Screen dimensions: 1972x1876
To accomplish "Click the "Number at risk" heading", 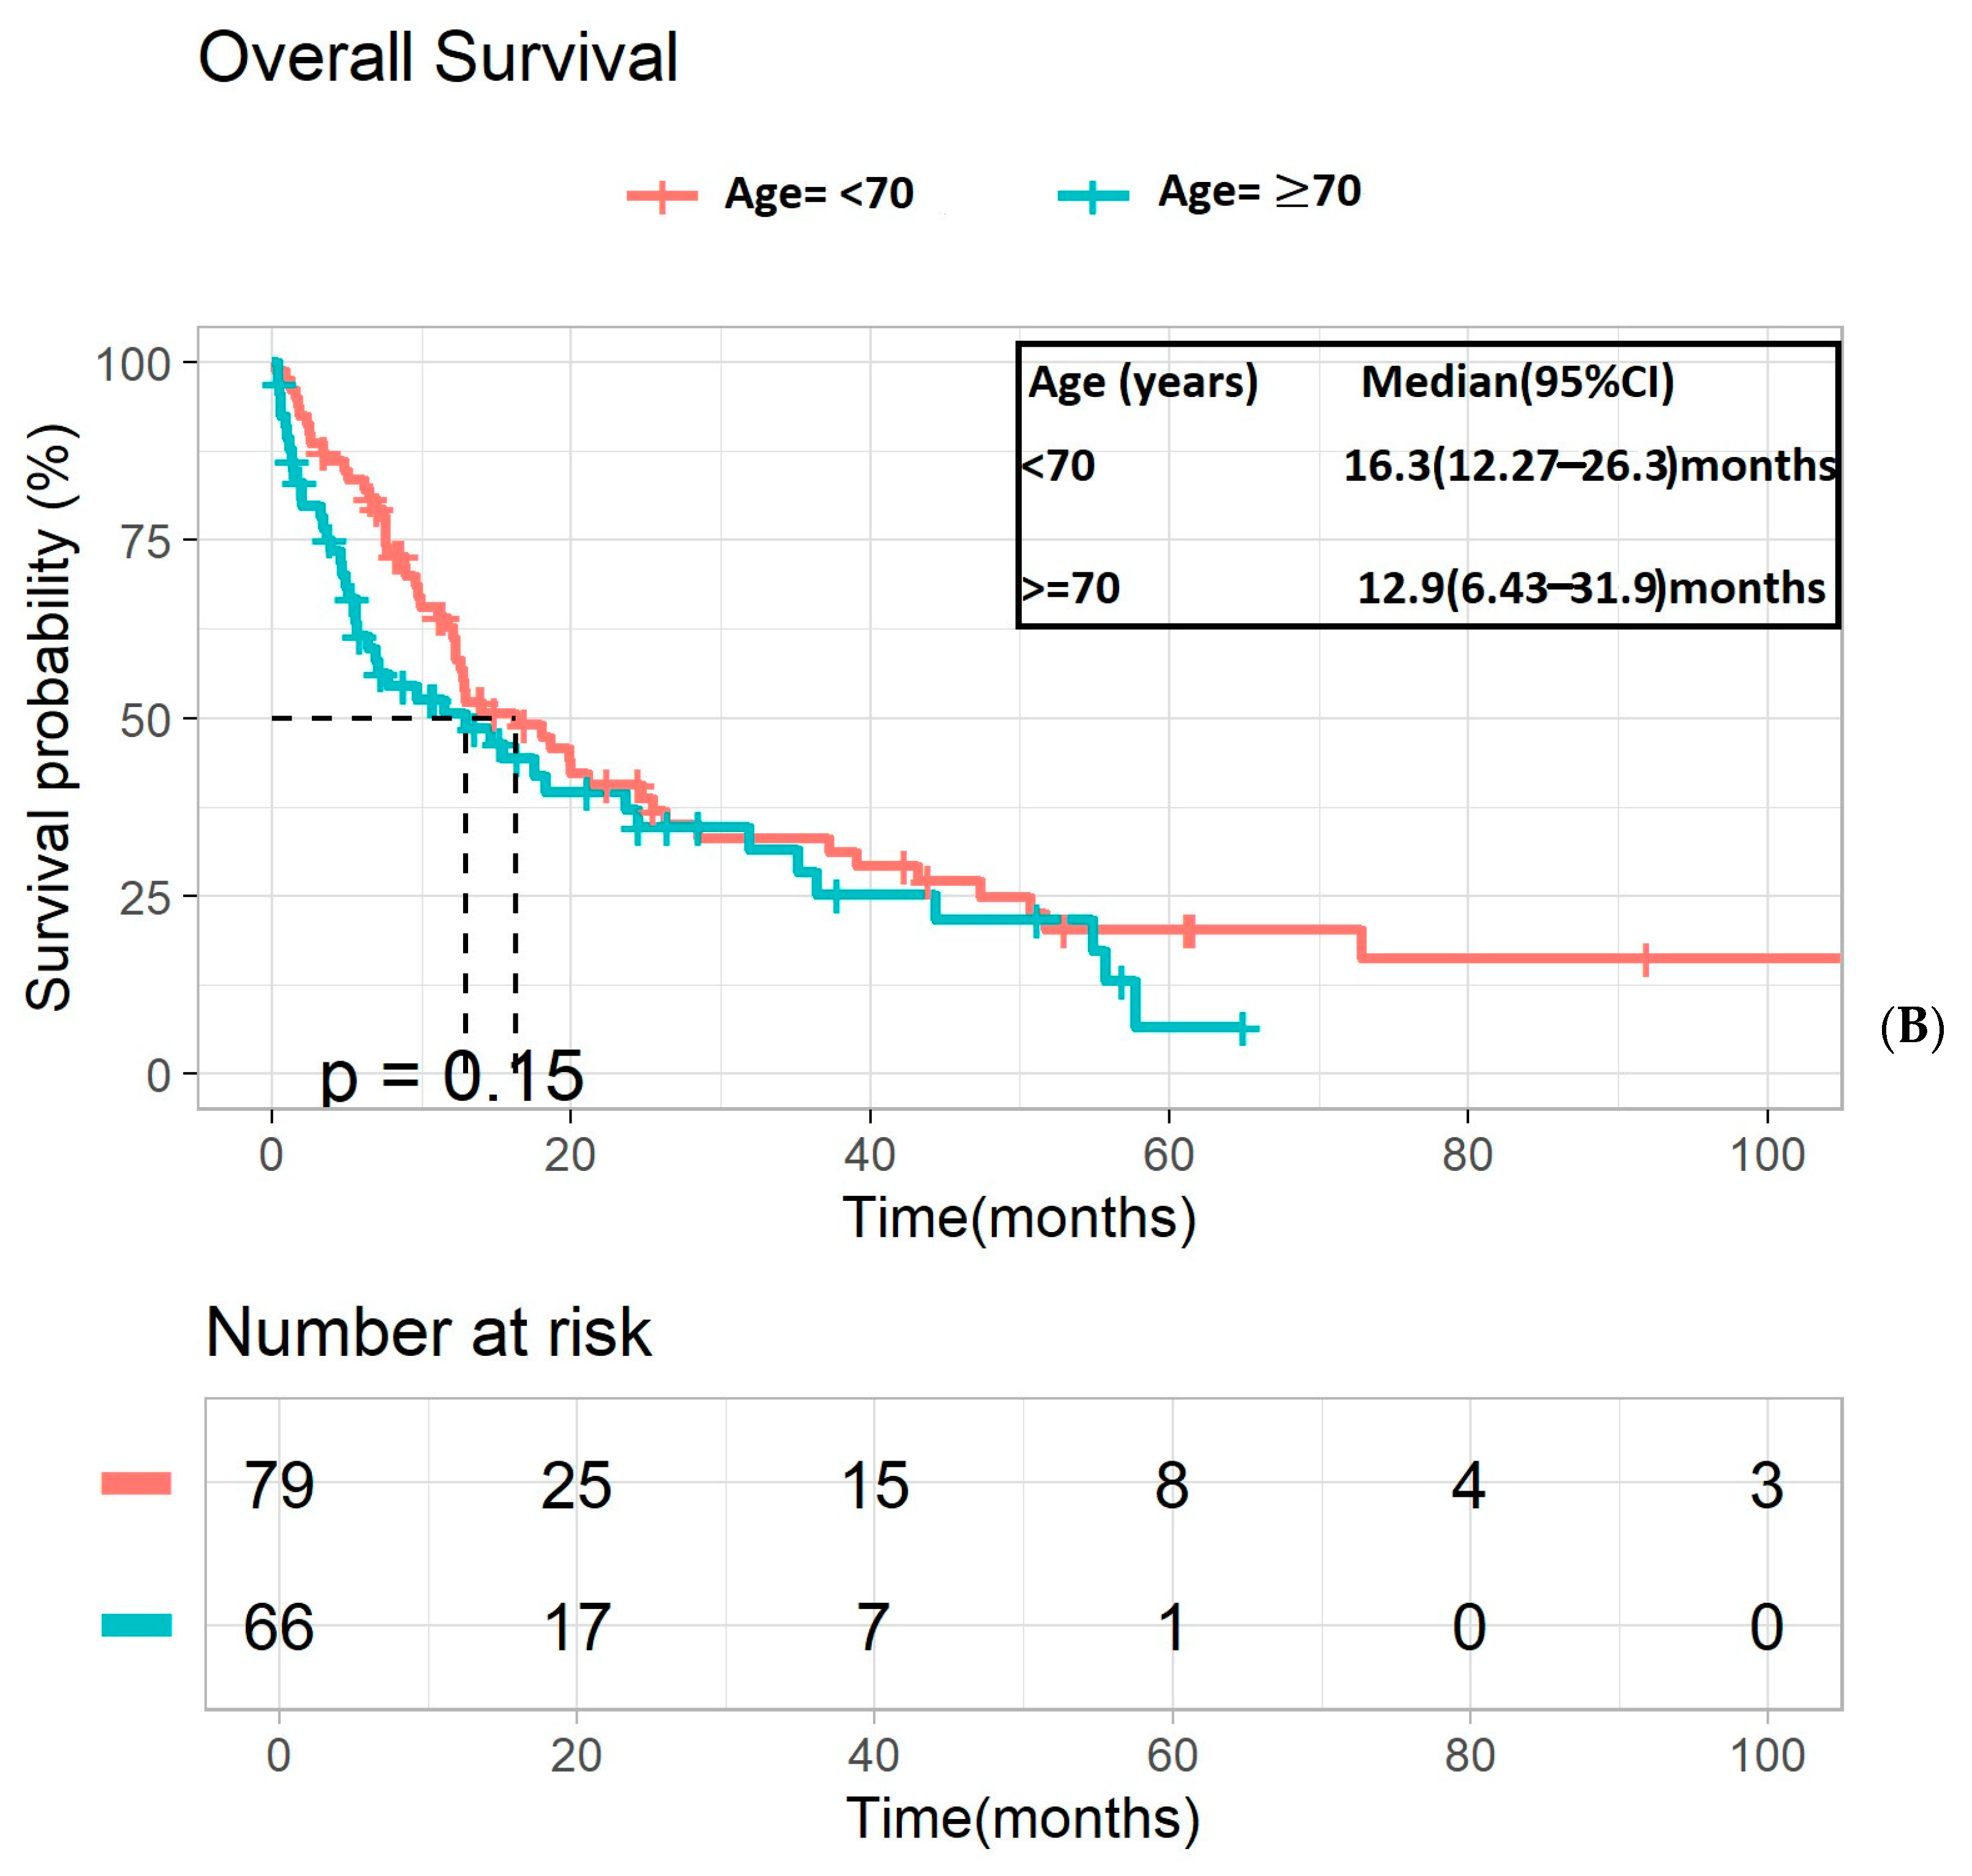I will pyautogui.click(x=428, y=1333).
